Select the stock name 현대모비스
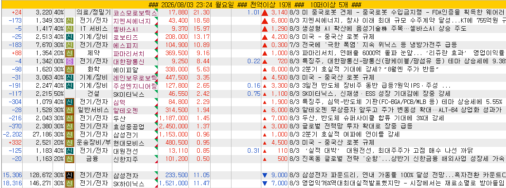This screenshot has height=188, width=506. tap(129, 143)
